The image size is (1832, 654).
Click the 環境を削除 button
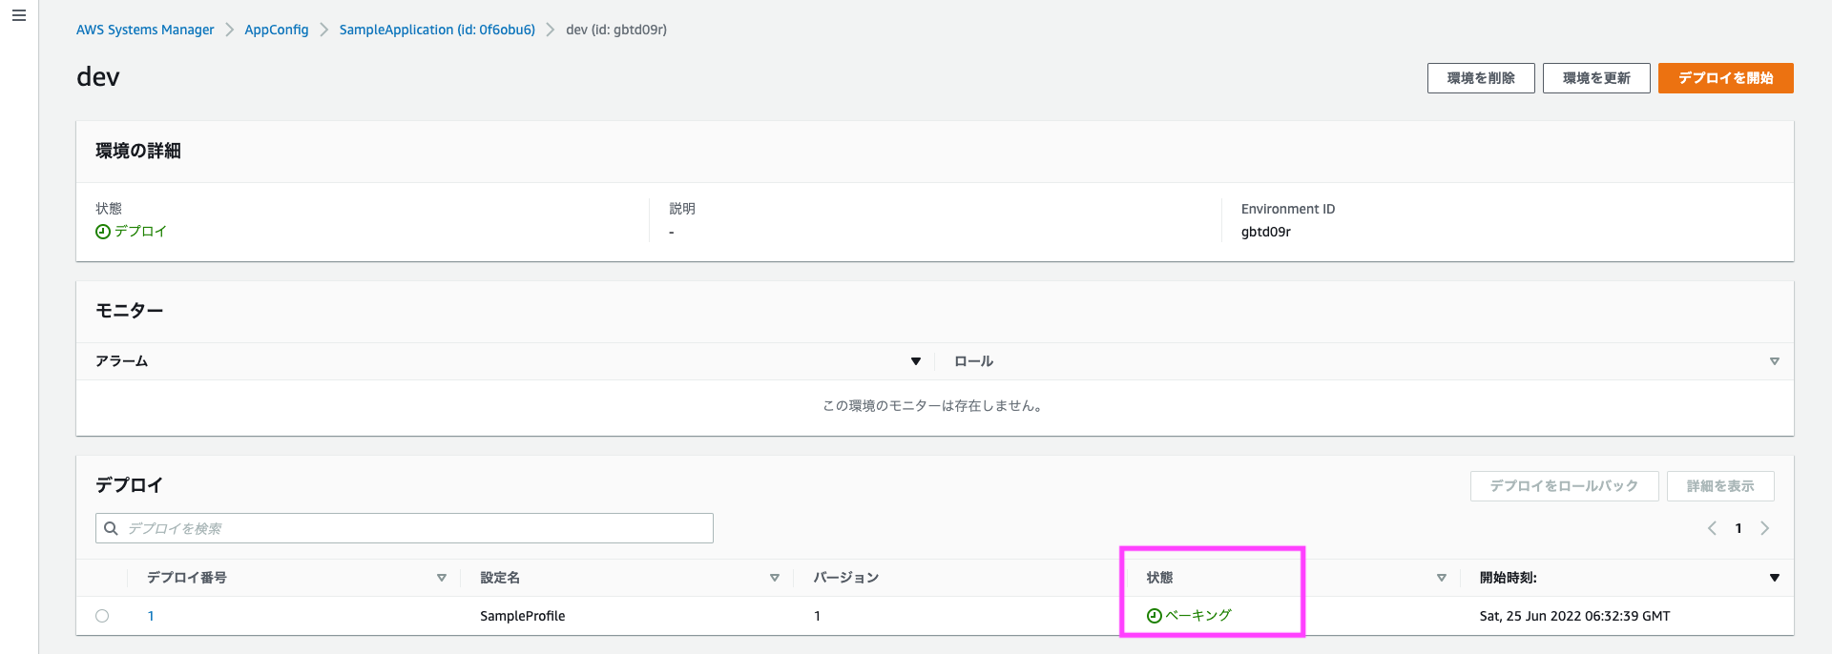pos(1480,78)
